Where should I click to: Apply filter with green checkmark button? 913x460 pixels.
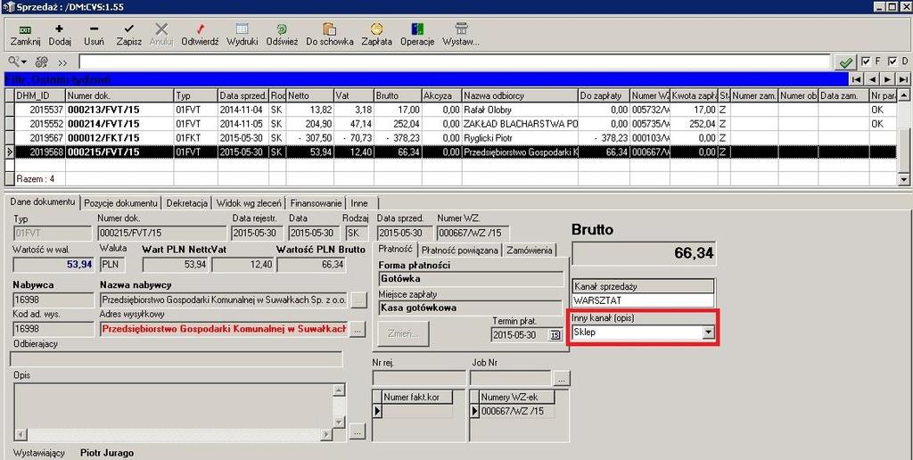[x=845, y=62]
